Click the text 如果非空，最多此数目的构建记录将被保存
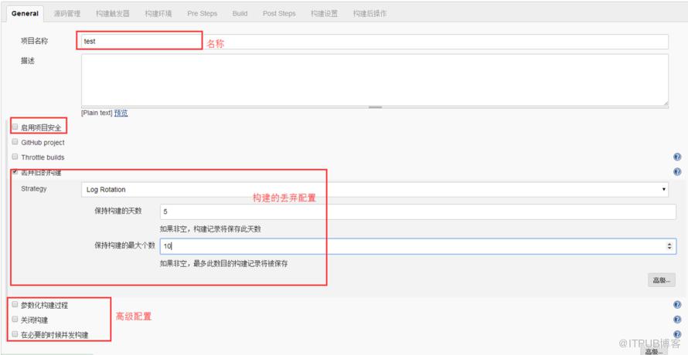The width and height of the screenshot is (688, 355). [x=224, y=264]
